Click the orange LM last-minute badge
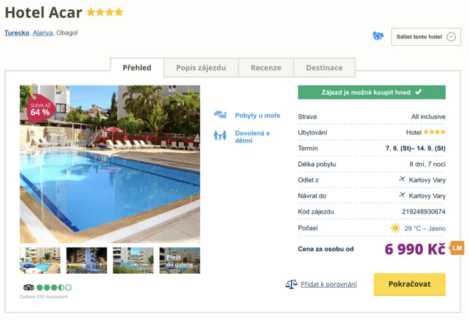 pyautogui.click(x=456, y=247)
